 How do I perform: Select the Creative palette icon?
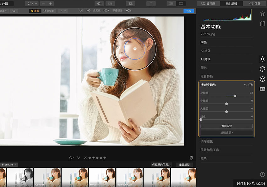(x=262, y=69)
